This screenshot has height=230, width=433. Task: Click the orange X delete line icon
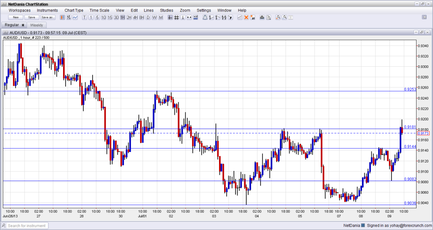coord(246,17)
